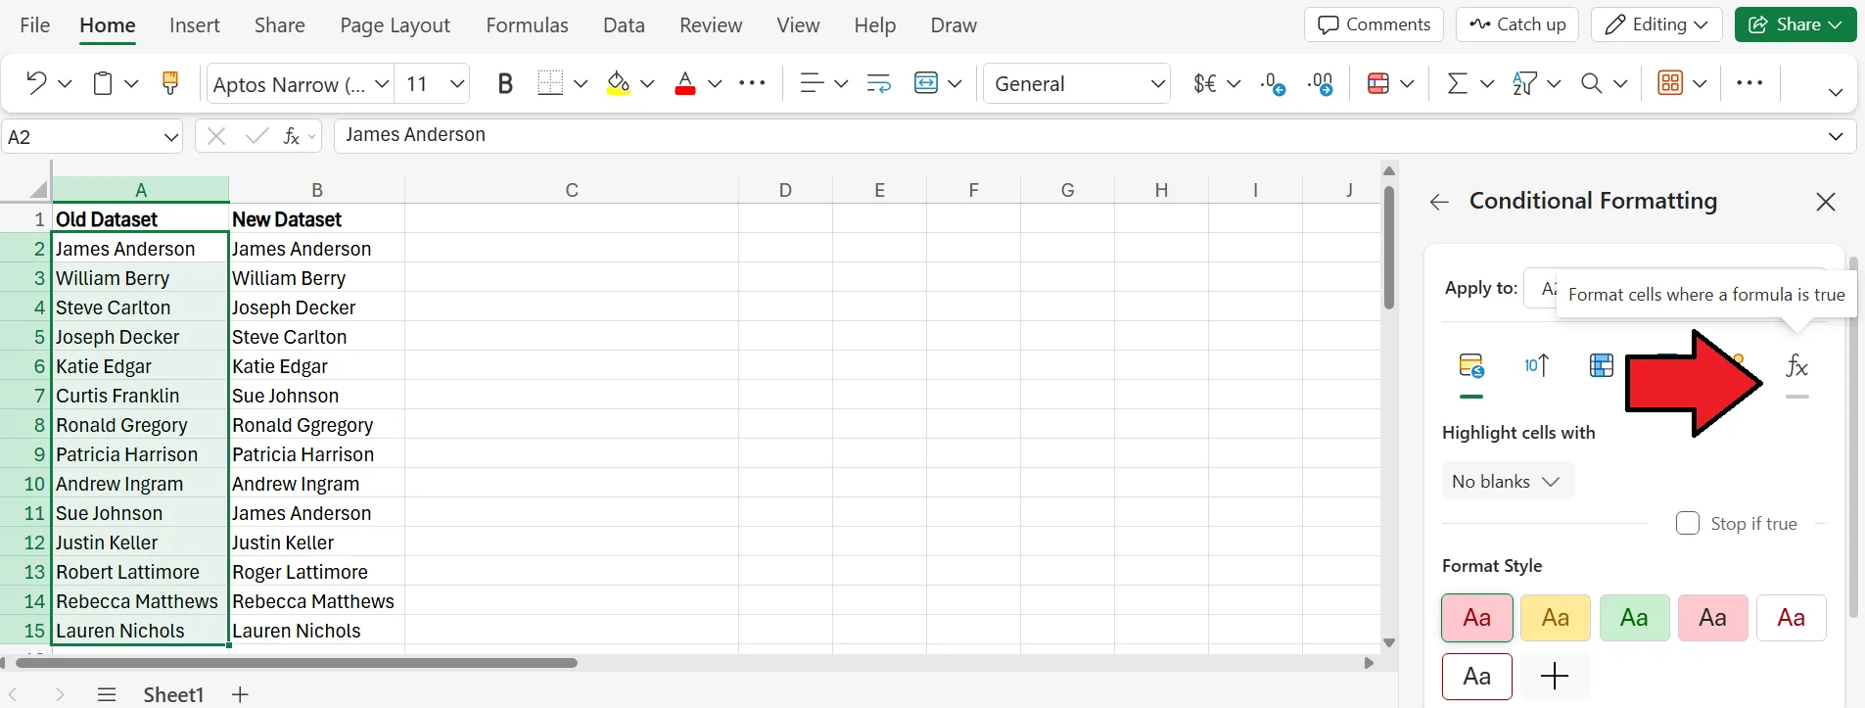Switch to the Formulas tab
The image size is (1865, 708).
pos(527,25)
